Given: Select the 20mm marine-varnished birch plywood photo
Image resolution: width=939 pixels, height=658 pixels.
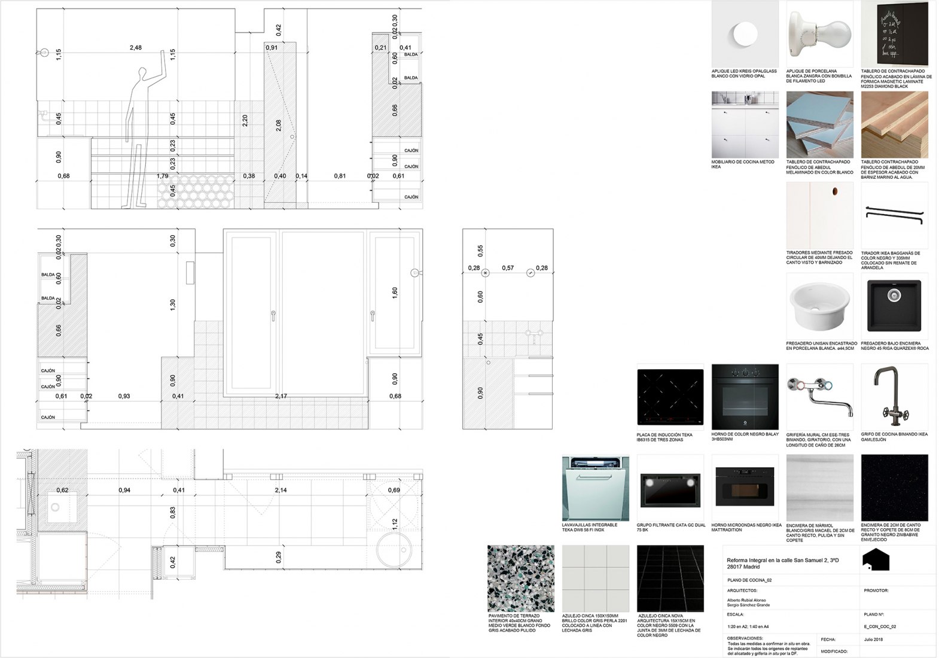Looking at the screenshot, I should [x=894, y=124].
